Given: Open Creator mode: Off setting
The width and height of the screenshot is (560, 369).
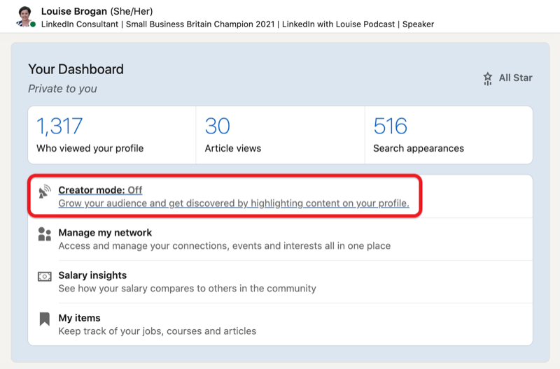Looking at the screenshot, I should tap(100, 190).
